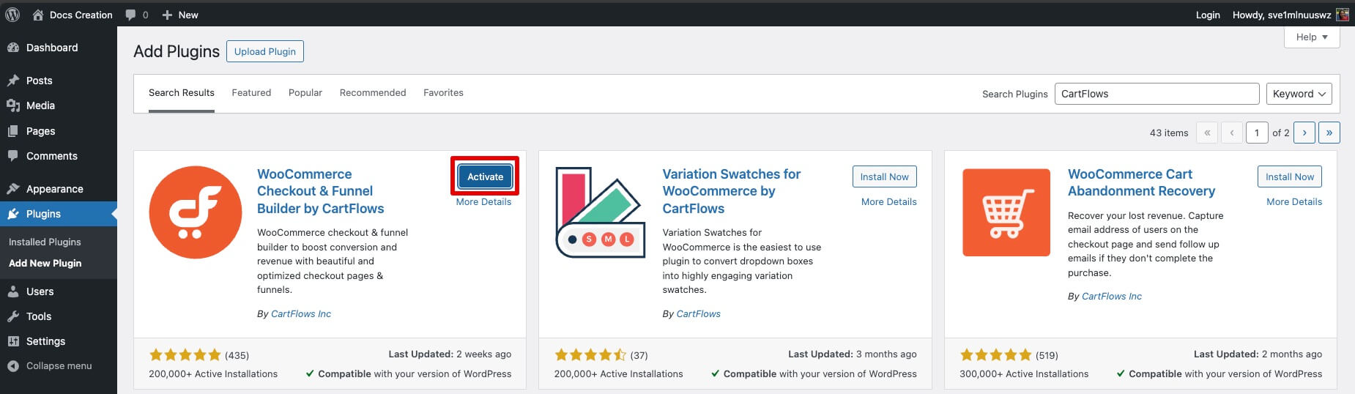Viewport: 1355px width, 394px height.
Task: Go to next page of results
Action: tap(1304, 133)
